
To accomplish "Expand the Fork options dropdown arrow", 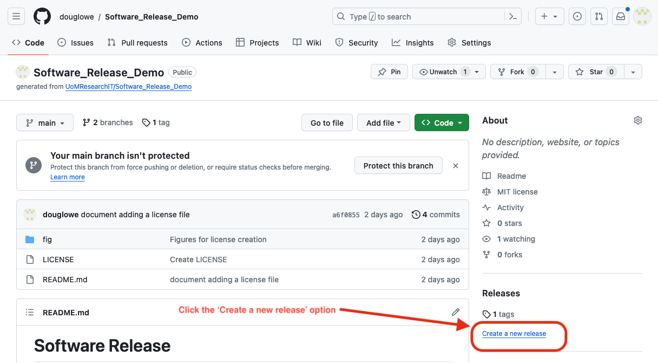I will click(554, 72).
